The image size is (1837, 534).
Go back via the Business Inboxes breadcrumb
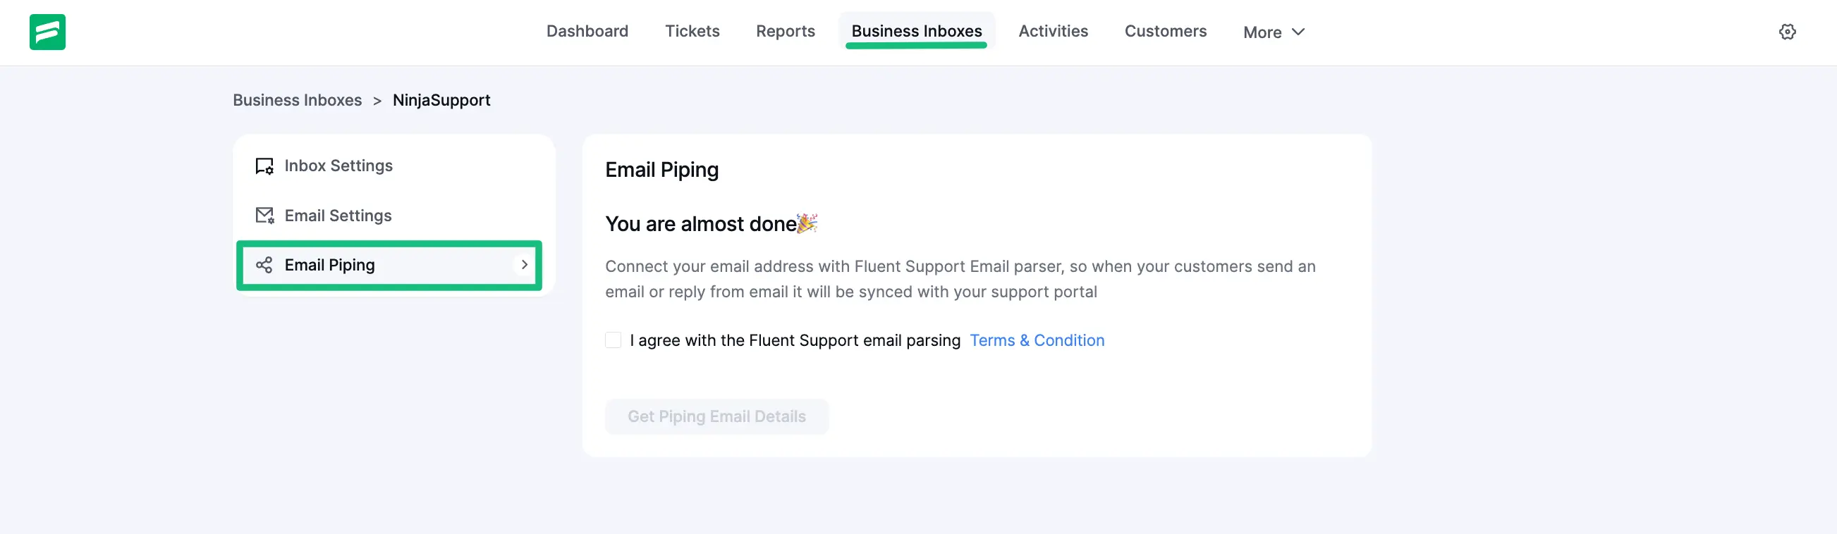tap(298, 99)
